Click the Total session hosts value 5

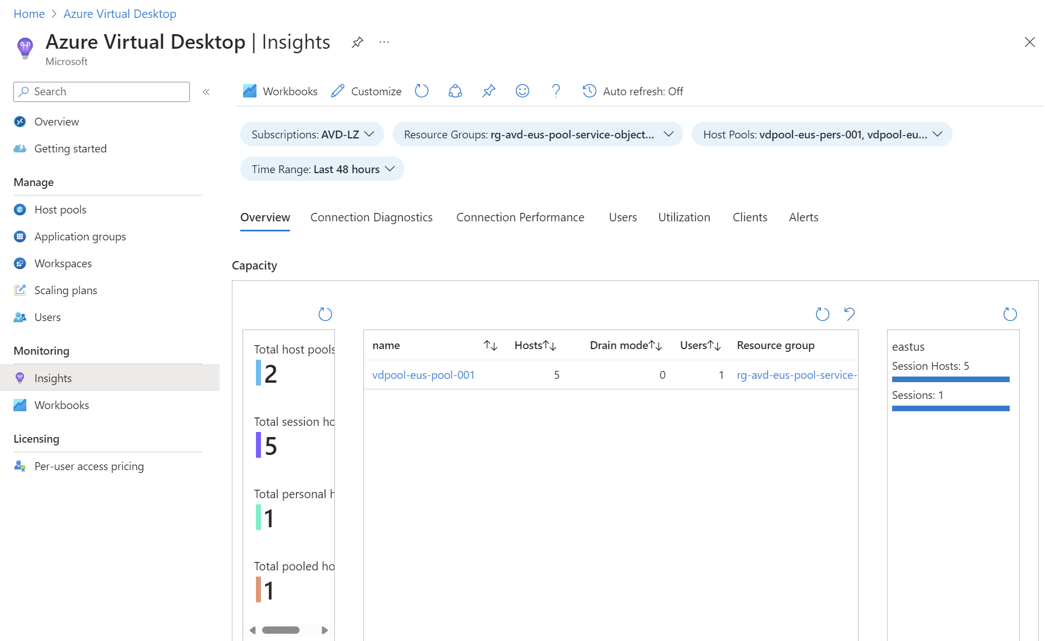tap(271, 446)
